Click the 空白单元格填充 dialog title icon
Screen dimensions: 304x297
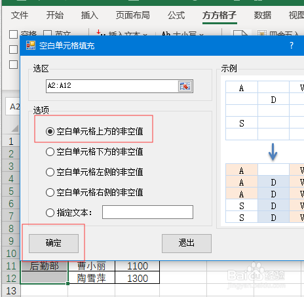point(31,45)
